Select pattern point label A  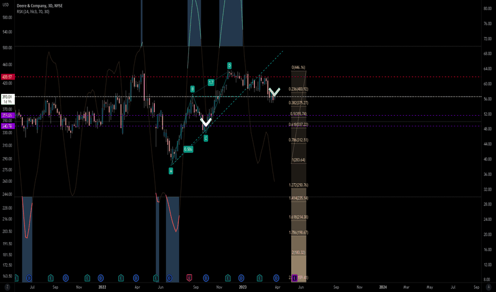click(171, 171)
